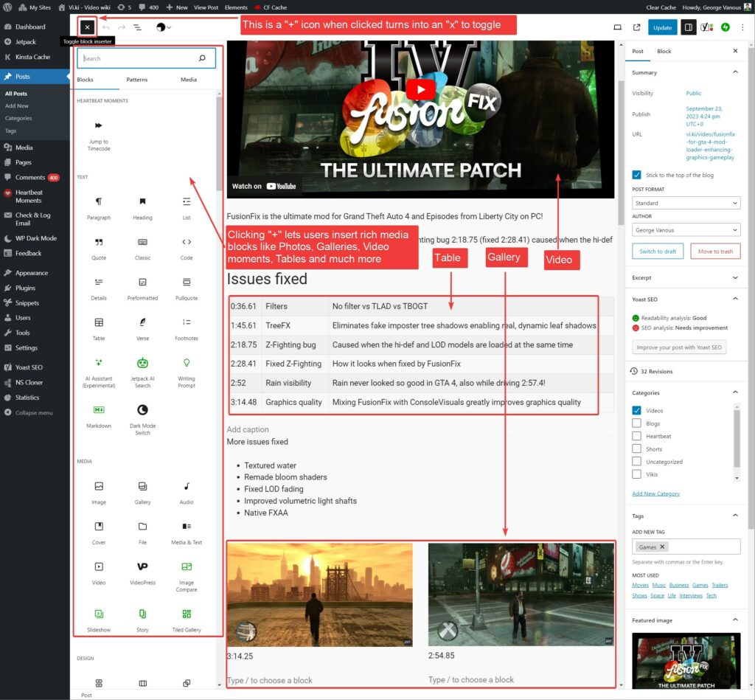The height and width of the screenshot is (700, 755).
Task: Add the Jetpack AI Search block
Action: (x=142, y=372)
